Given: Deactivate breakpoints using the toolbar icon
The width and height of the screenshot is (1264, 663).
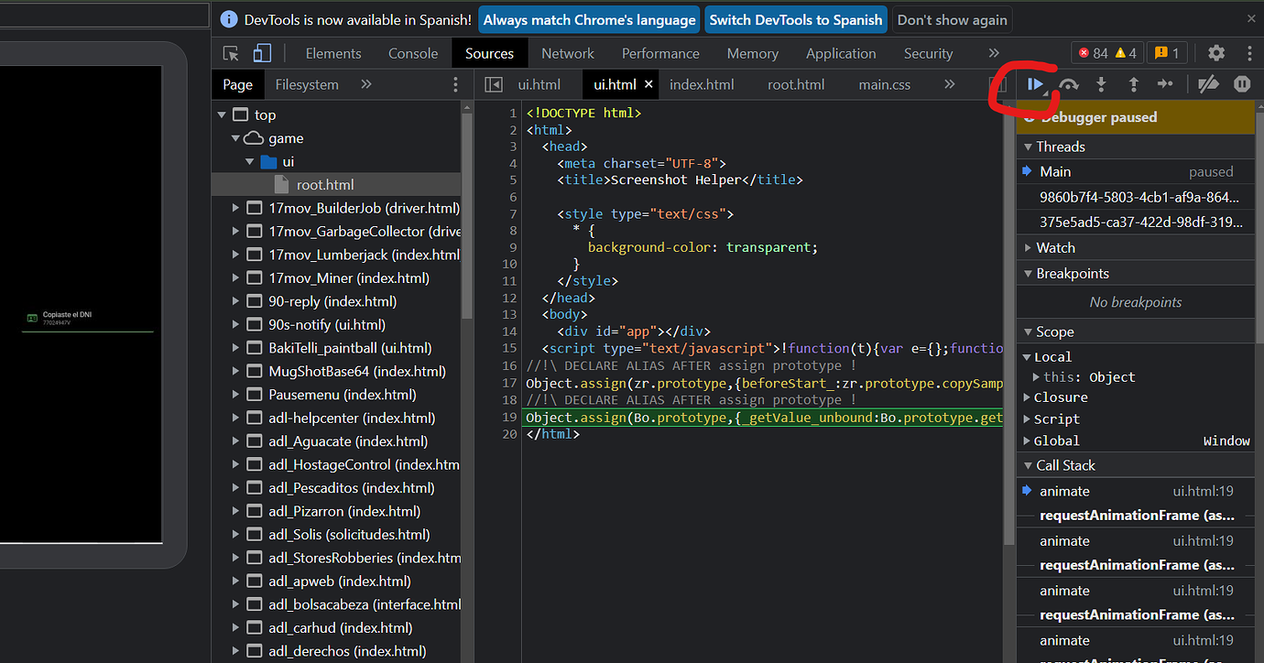Looking at the screenshot, I should [x=1208, y=83].
